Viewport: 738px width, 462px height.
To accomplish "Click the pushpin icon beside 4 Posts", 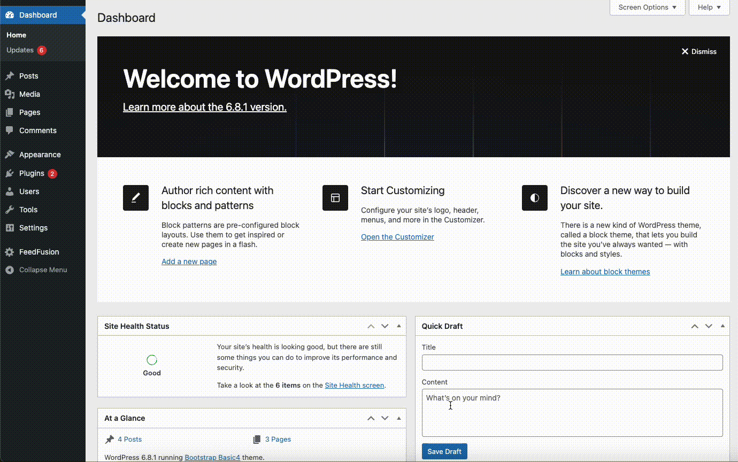I will [x=110, y=439].
